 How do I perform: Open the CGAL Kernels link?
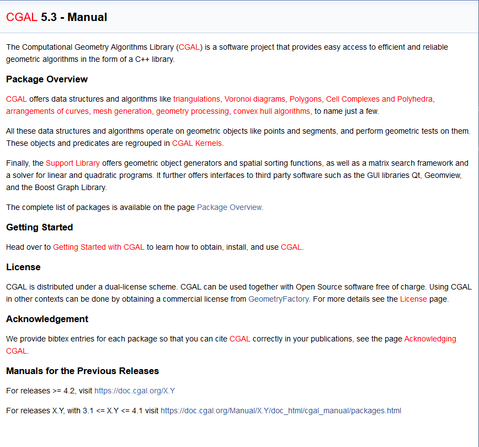196,143
